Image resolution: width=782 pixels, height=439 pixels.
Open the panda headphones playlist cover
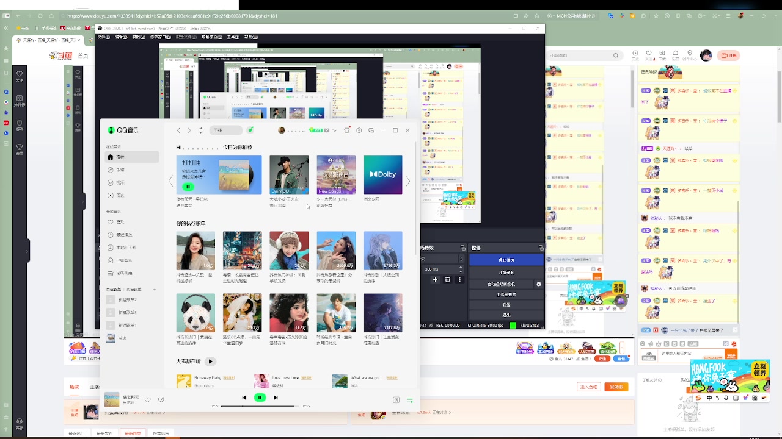195,313
